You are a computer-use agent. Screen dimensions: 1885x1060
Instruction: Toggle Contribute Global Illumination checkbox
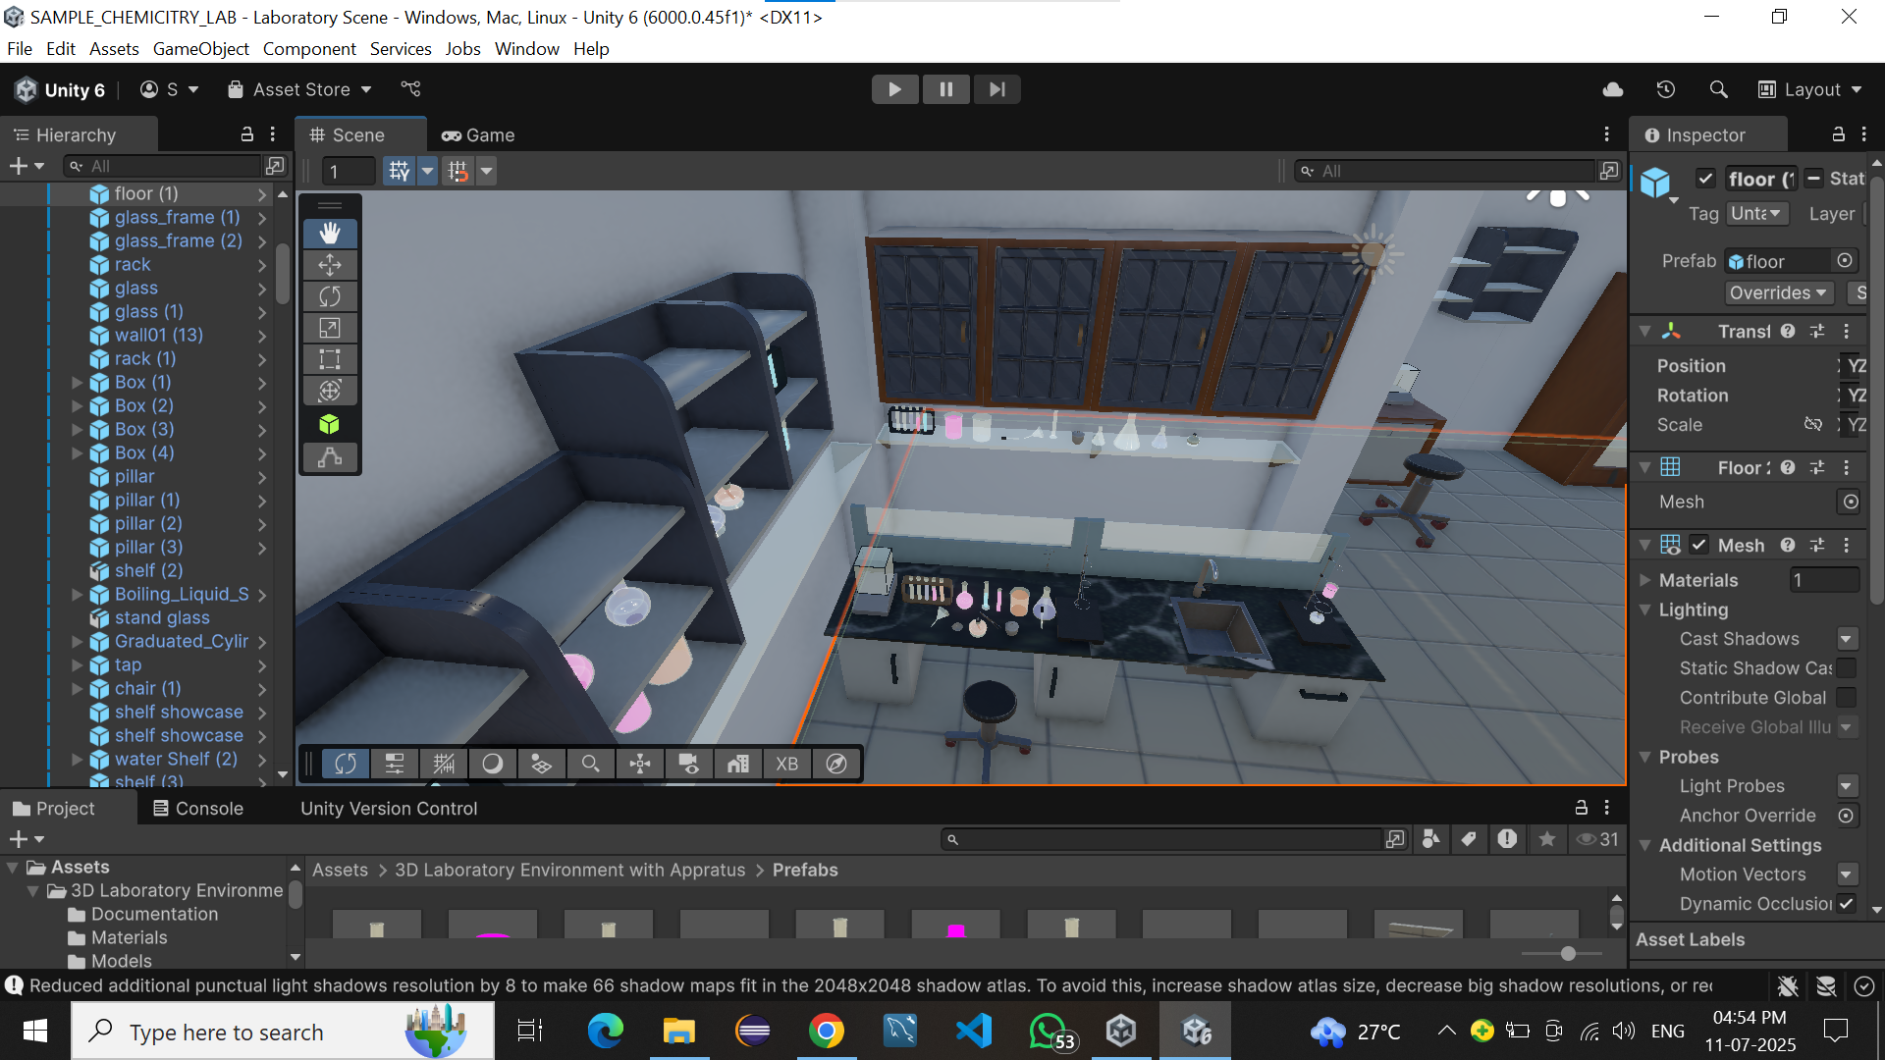[1847, 698]
